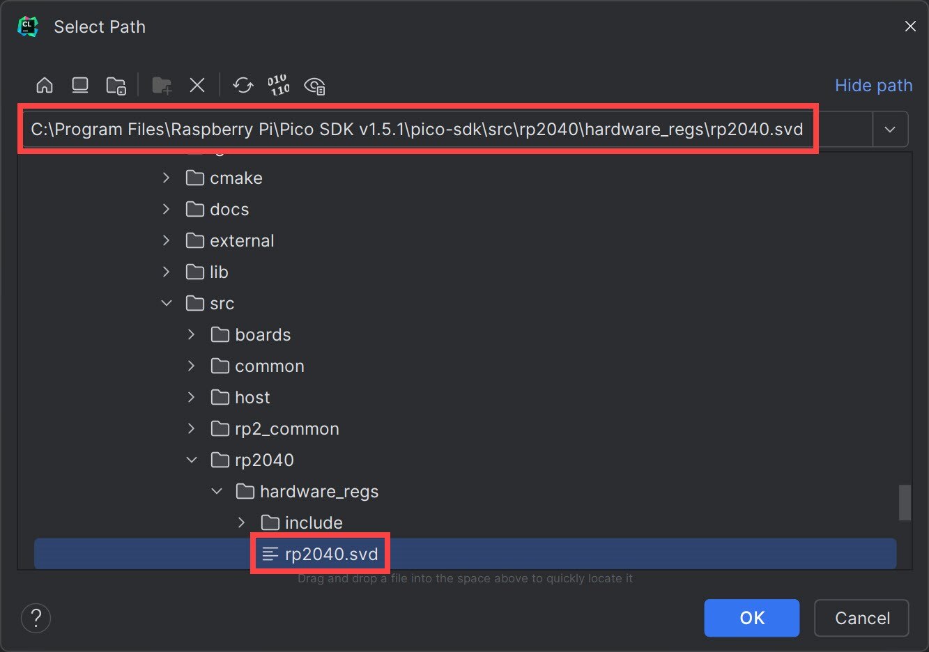
Task: Collapse the rp2040 folder
Action: point(191,460)
